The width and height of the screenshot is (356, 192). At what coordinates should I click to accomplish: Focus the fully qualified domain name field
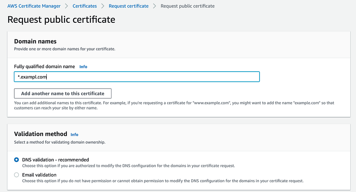[137, 77]
